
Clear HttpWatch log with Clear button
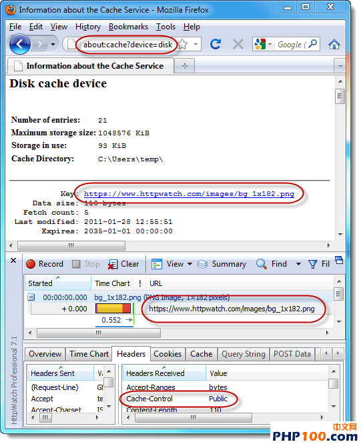pos(123,264)
